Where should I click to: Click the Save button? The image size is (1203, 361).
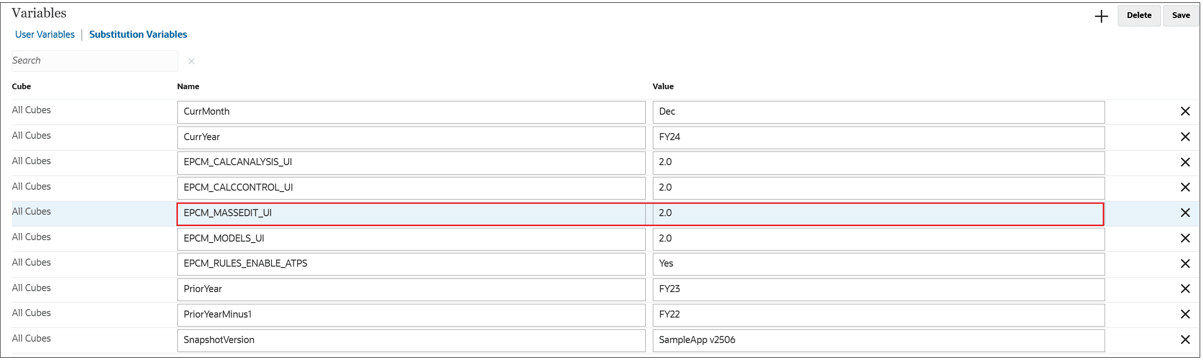click(1181, 15)
